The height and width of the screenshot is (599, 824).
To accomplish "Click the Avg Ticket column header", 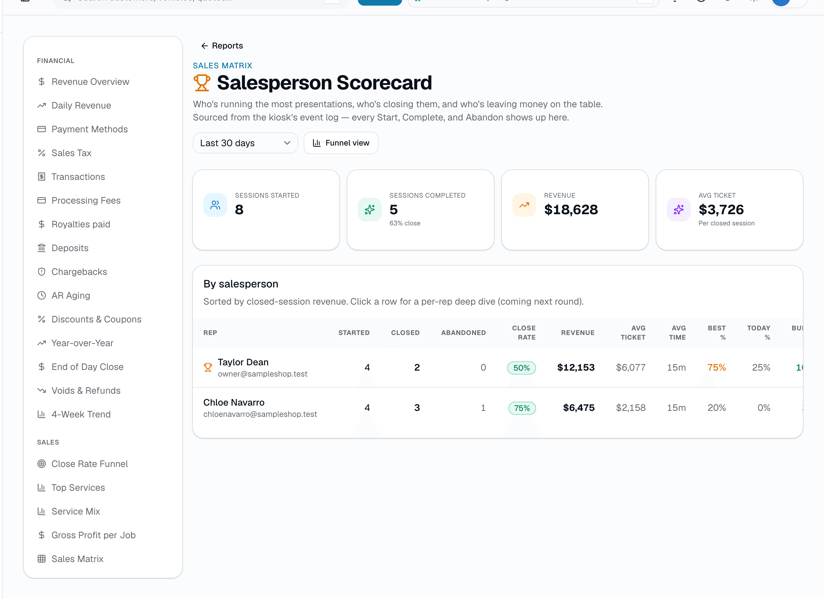I will [x=633, y=333].
